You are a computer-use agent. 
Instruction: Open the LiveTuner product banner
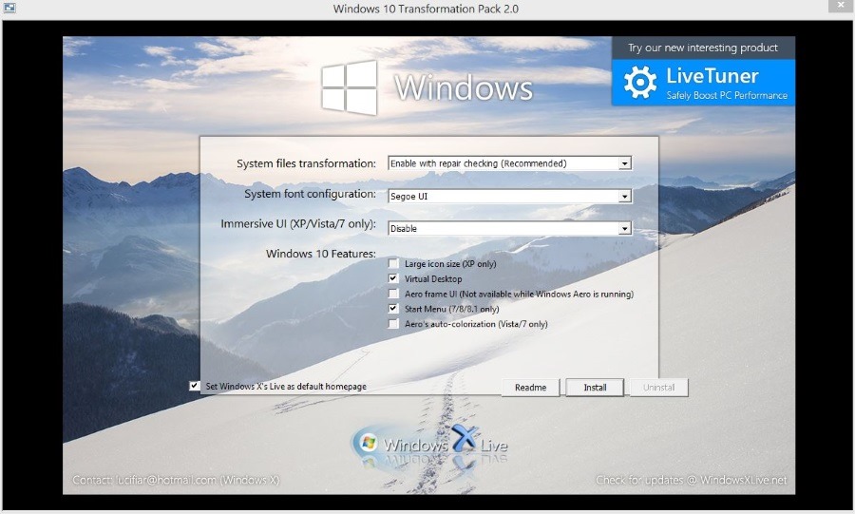coord(703,83)
